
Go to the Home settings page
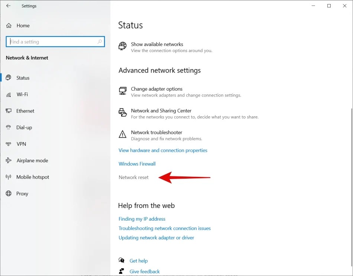pos(23,25)
